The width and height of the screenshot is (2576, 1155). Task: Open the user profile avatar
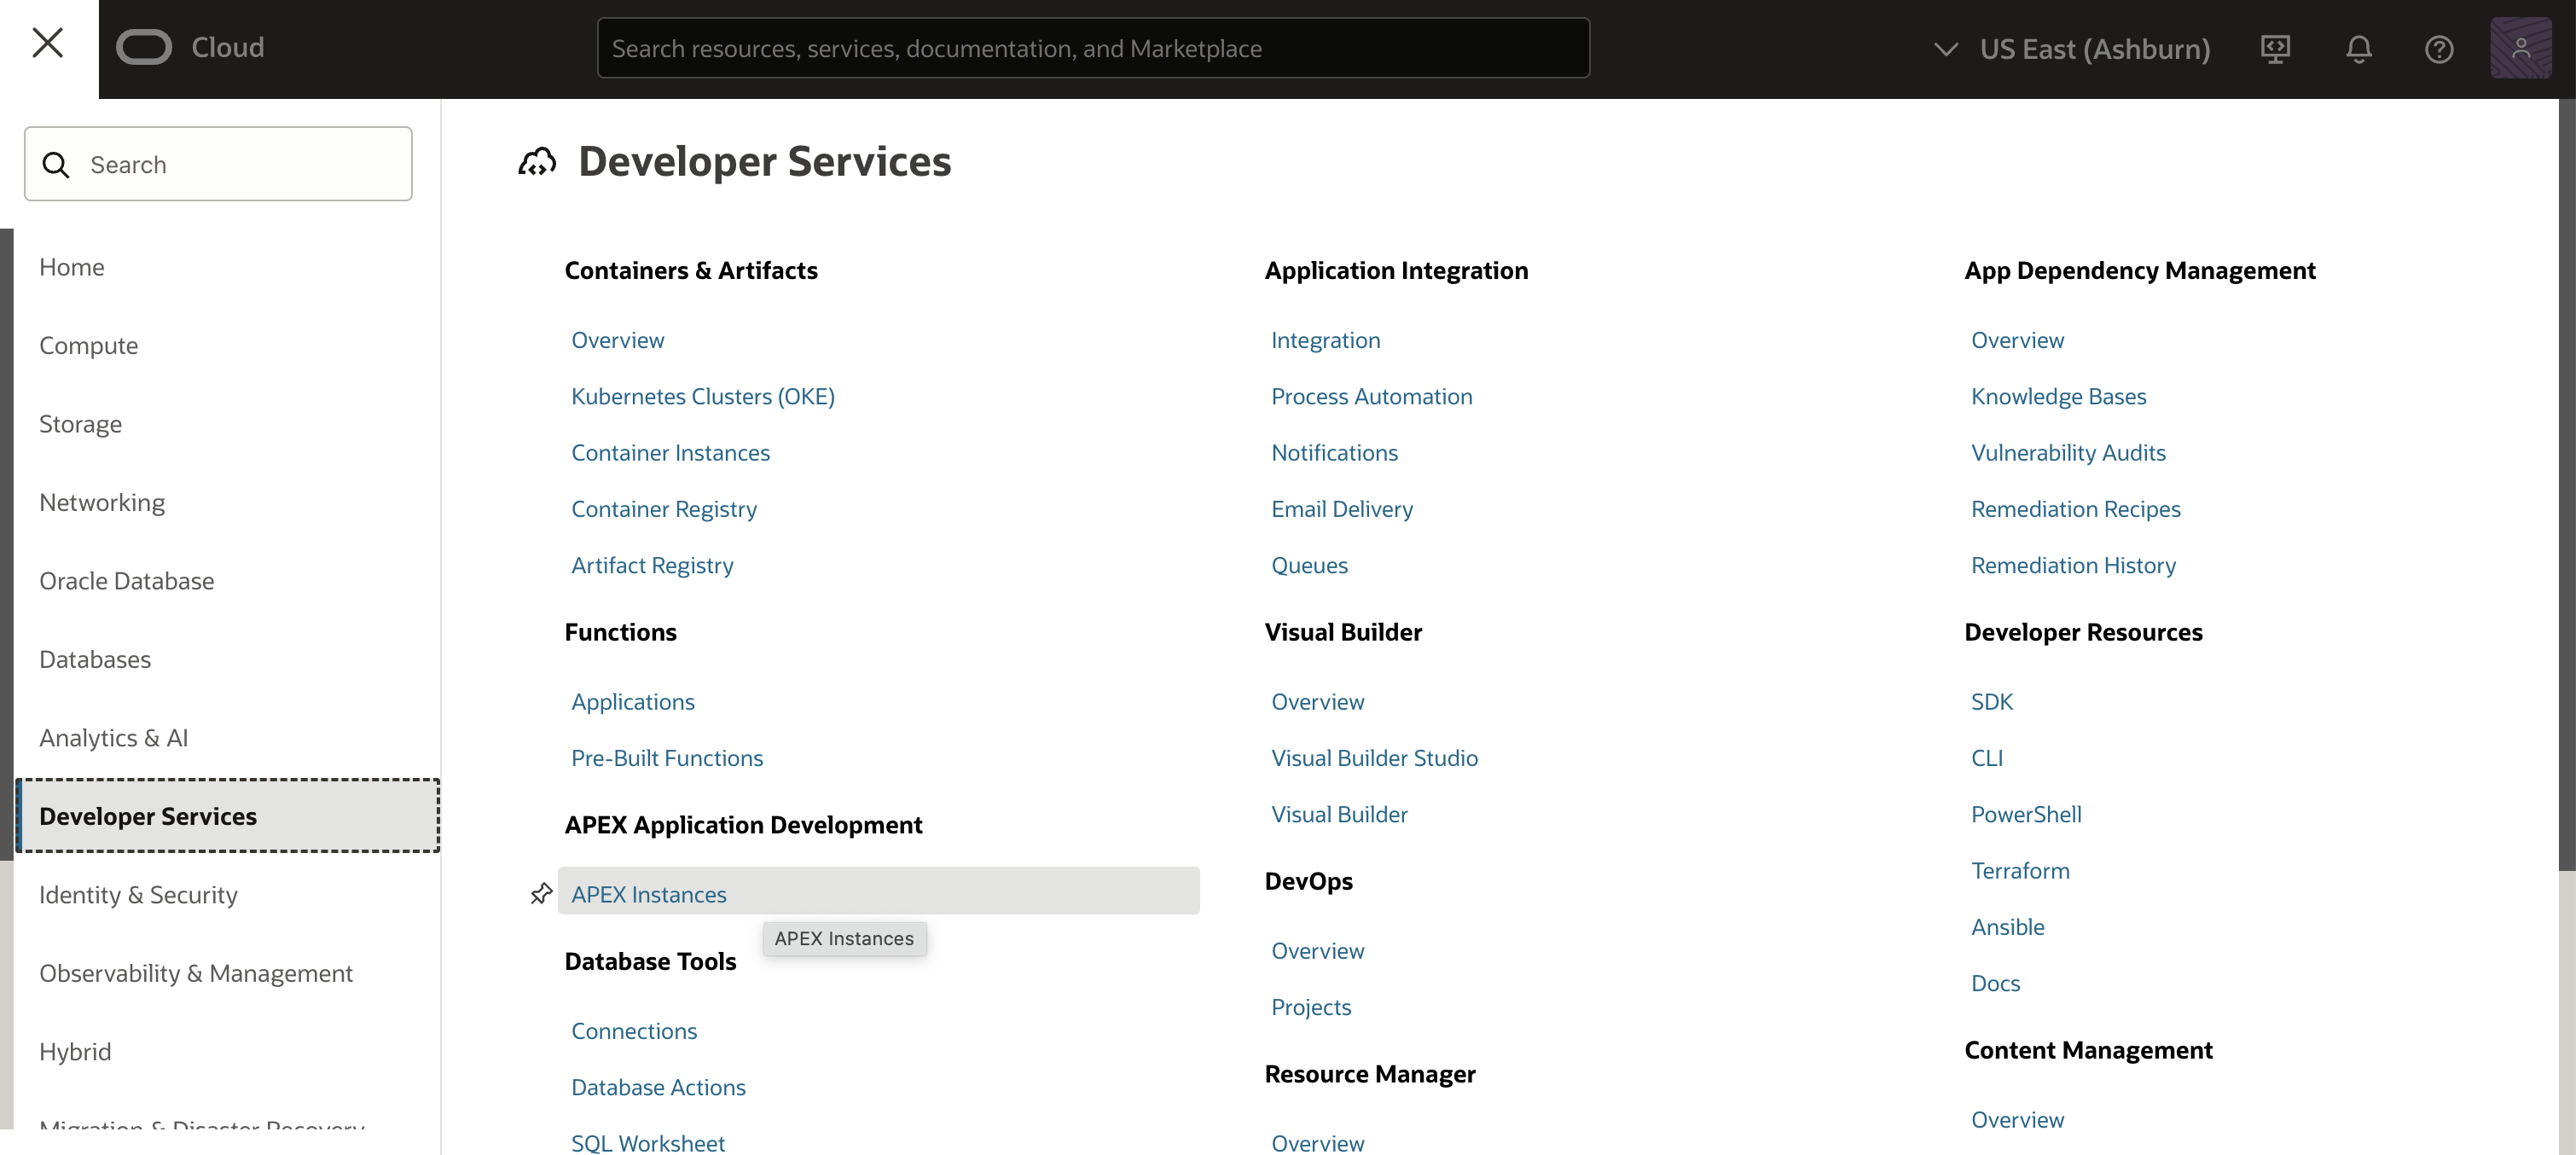coord(2520,48)
